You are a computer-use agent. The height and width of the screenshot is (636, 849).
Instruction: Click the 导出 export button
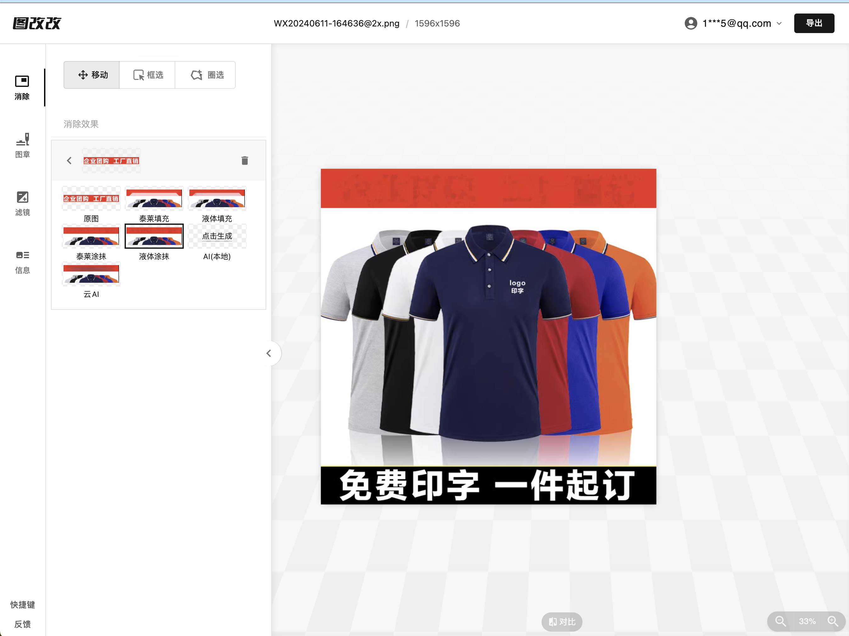pos(814,23)
